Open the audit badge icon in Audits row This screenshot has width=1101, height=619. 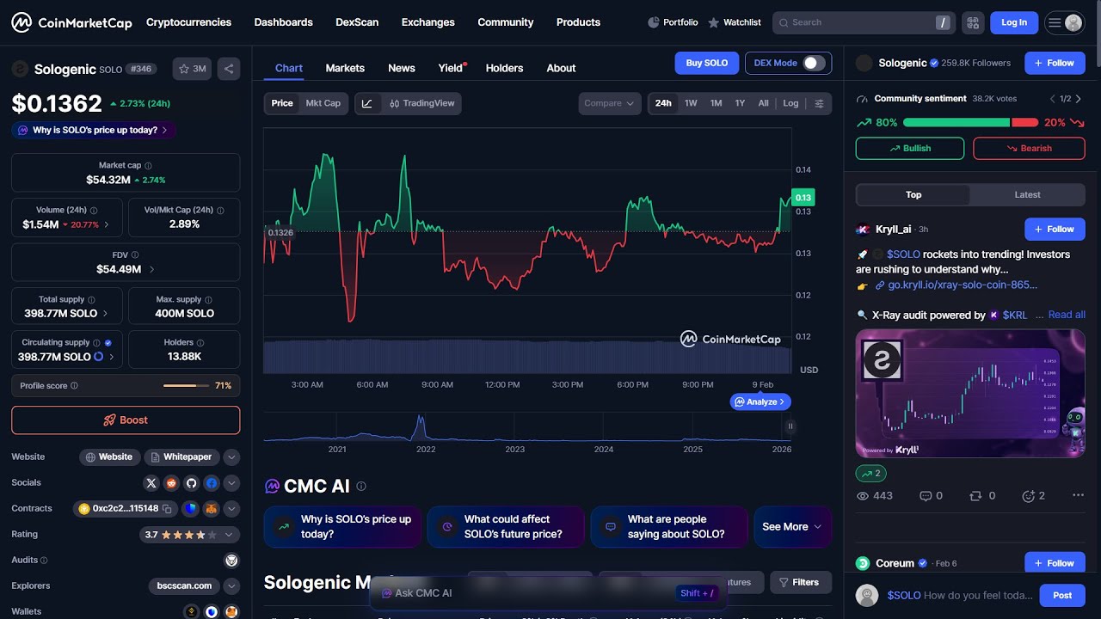tap(231, 561)
